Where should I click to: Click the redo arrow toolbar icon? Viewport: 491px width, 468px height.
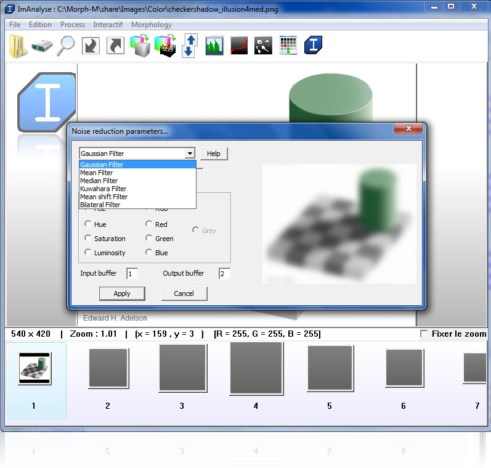116,46
